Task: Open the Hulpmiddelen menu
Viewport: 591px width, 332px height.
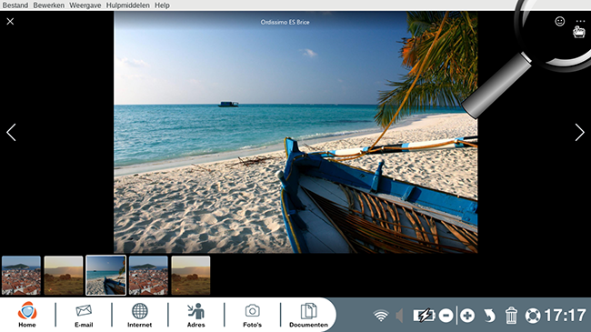Action: (x=128, y=5)
